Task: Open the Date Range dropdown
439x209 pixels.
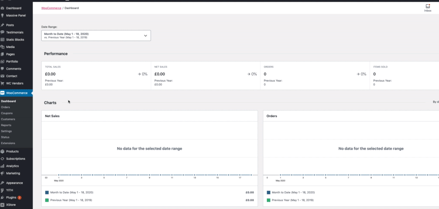Action: coord(96,36)
